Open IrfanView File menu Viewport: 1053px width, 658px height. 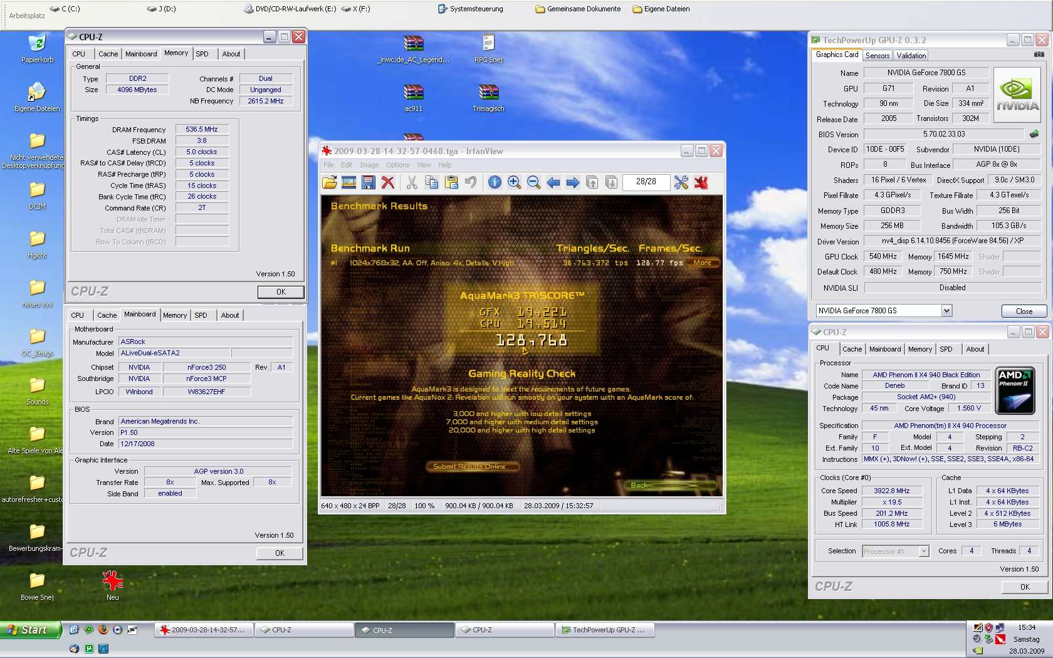point(328,165)
